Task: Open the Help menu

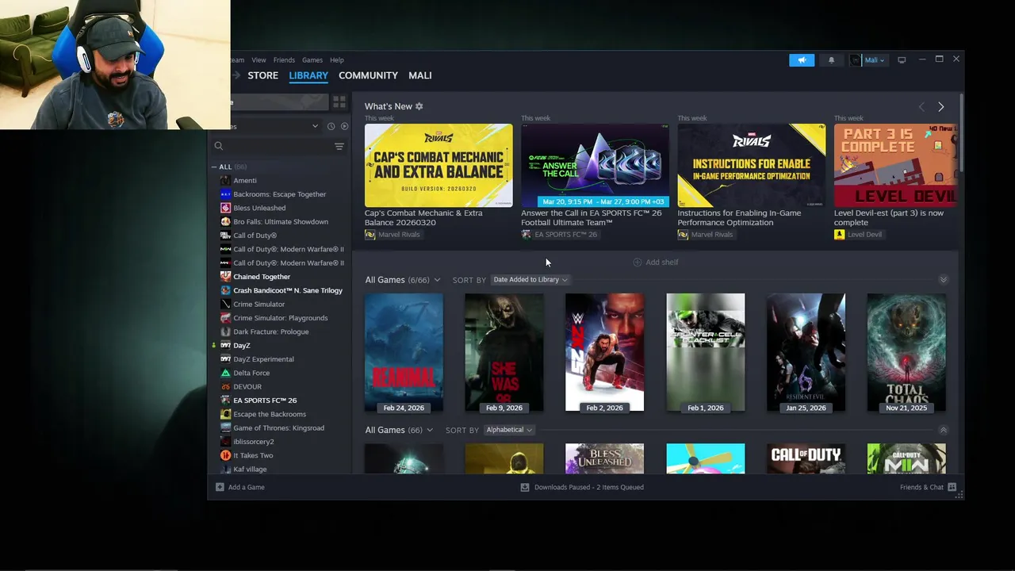Action: point(337,60)
